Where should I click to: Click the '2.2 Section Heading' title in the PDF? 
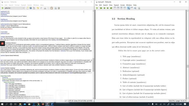pos(123,19)
